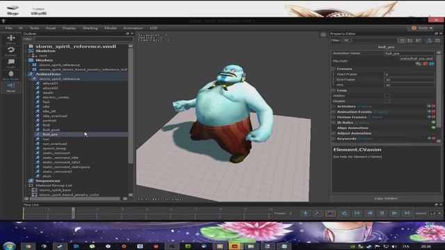Open the Shading menu
The height and width of the screenshot is (250, 445).
[90, 28]
